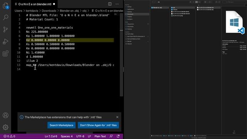
Task: Click line 'newmtl One_one_one_materials'
Action: pos(49,27)
